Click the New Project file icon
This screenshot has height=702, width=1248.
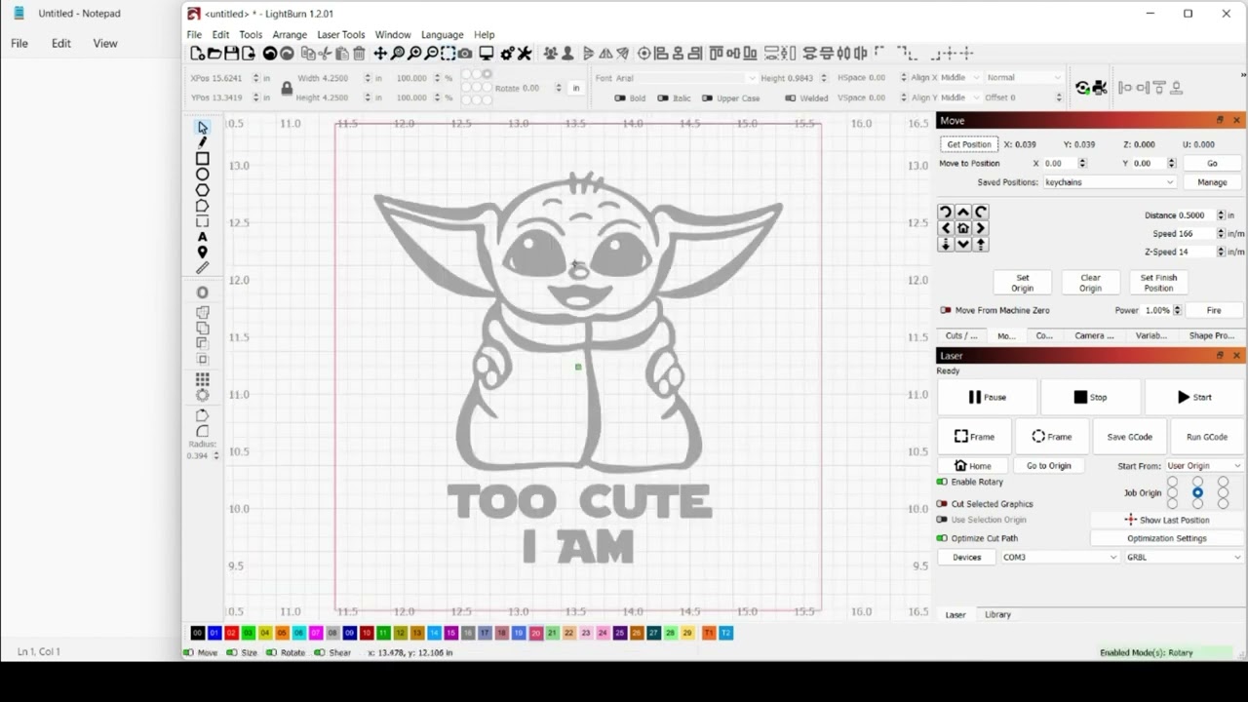click(198, 54)
